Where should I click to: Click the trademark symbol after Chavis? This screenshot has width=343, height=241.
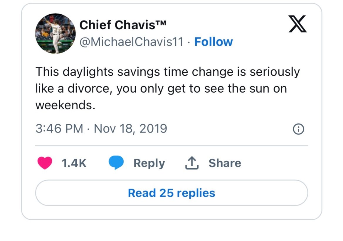coord(161,23)
